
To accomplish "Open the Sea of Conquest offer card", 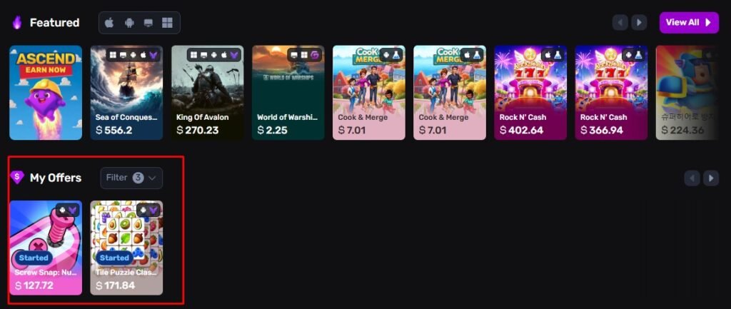I will pyautogui.click(x=126, y=92).
